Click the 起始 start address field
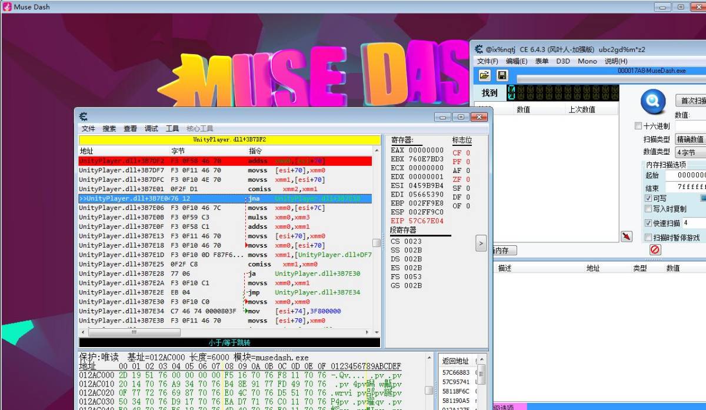 coord(686,175)
